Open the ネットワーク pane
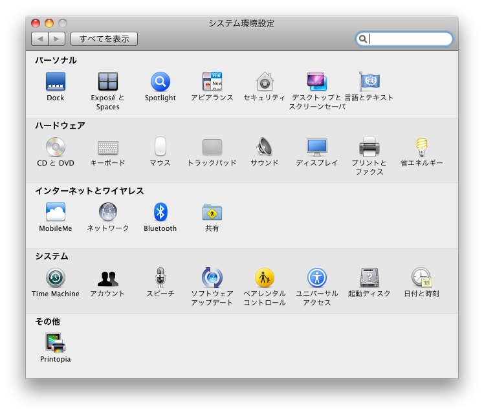This screenshot has height=414, width=484. point(107,213)
